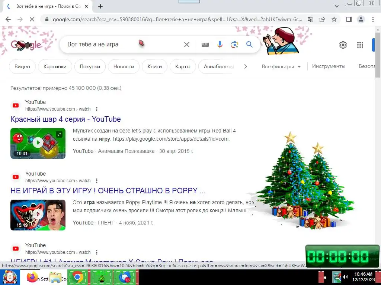Close the Google search tab
381x285 pixels.
click(x=86, y=7)
